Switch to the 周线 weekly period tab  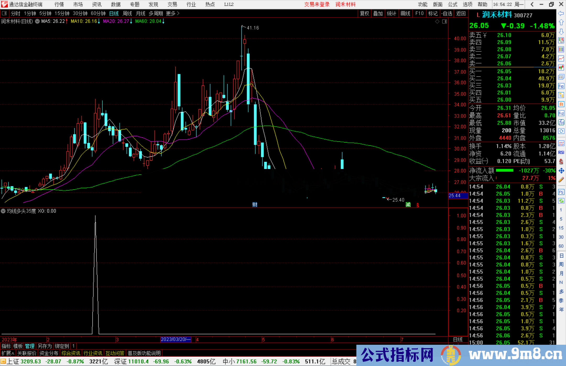127,13
